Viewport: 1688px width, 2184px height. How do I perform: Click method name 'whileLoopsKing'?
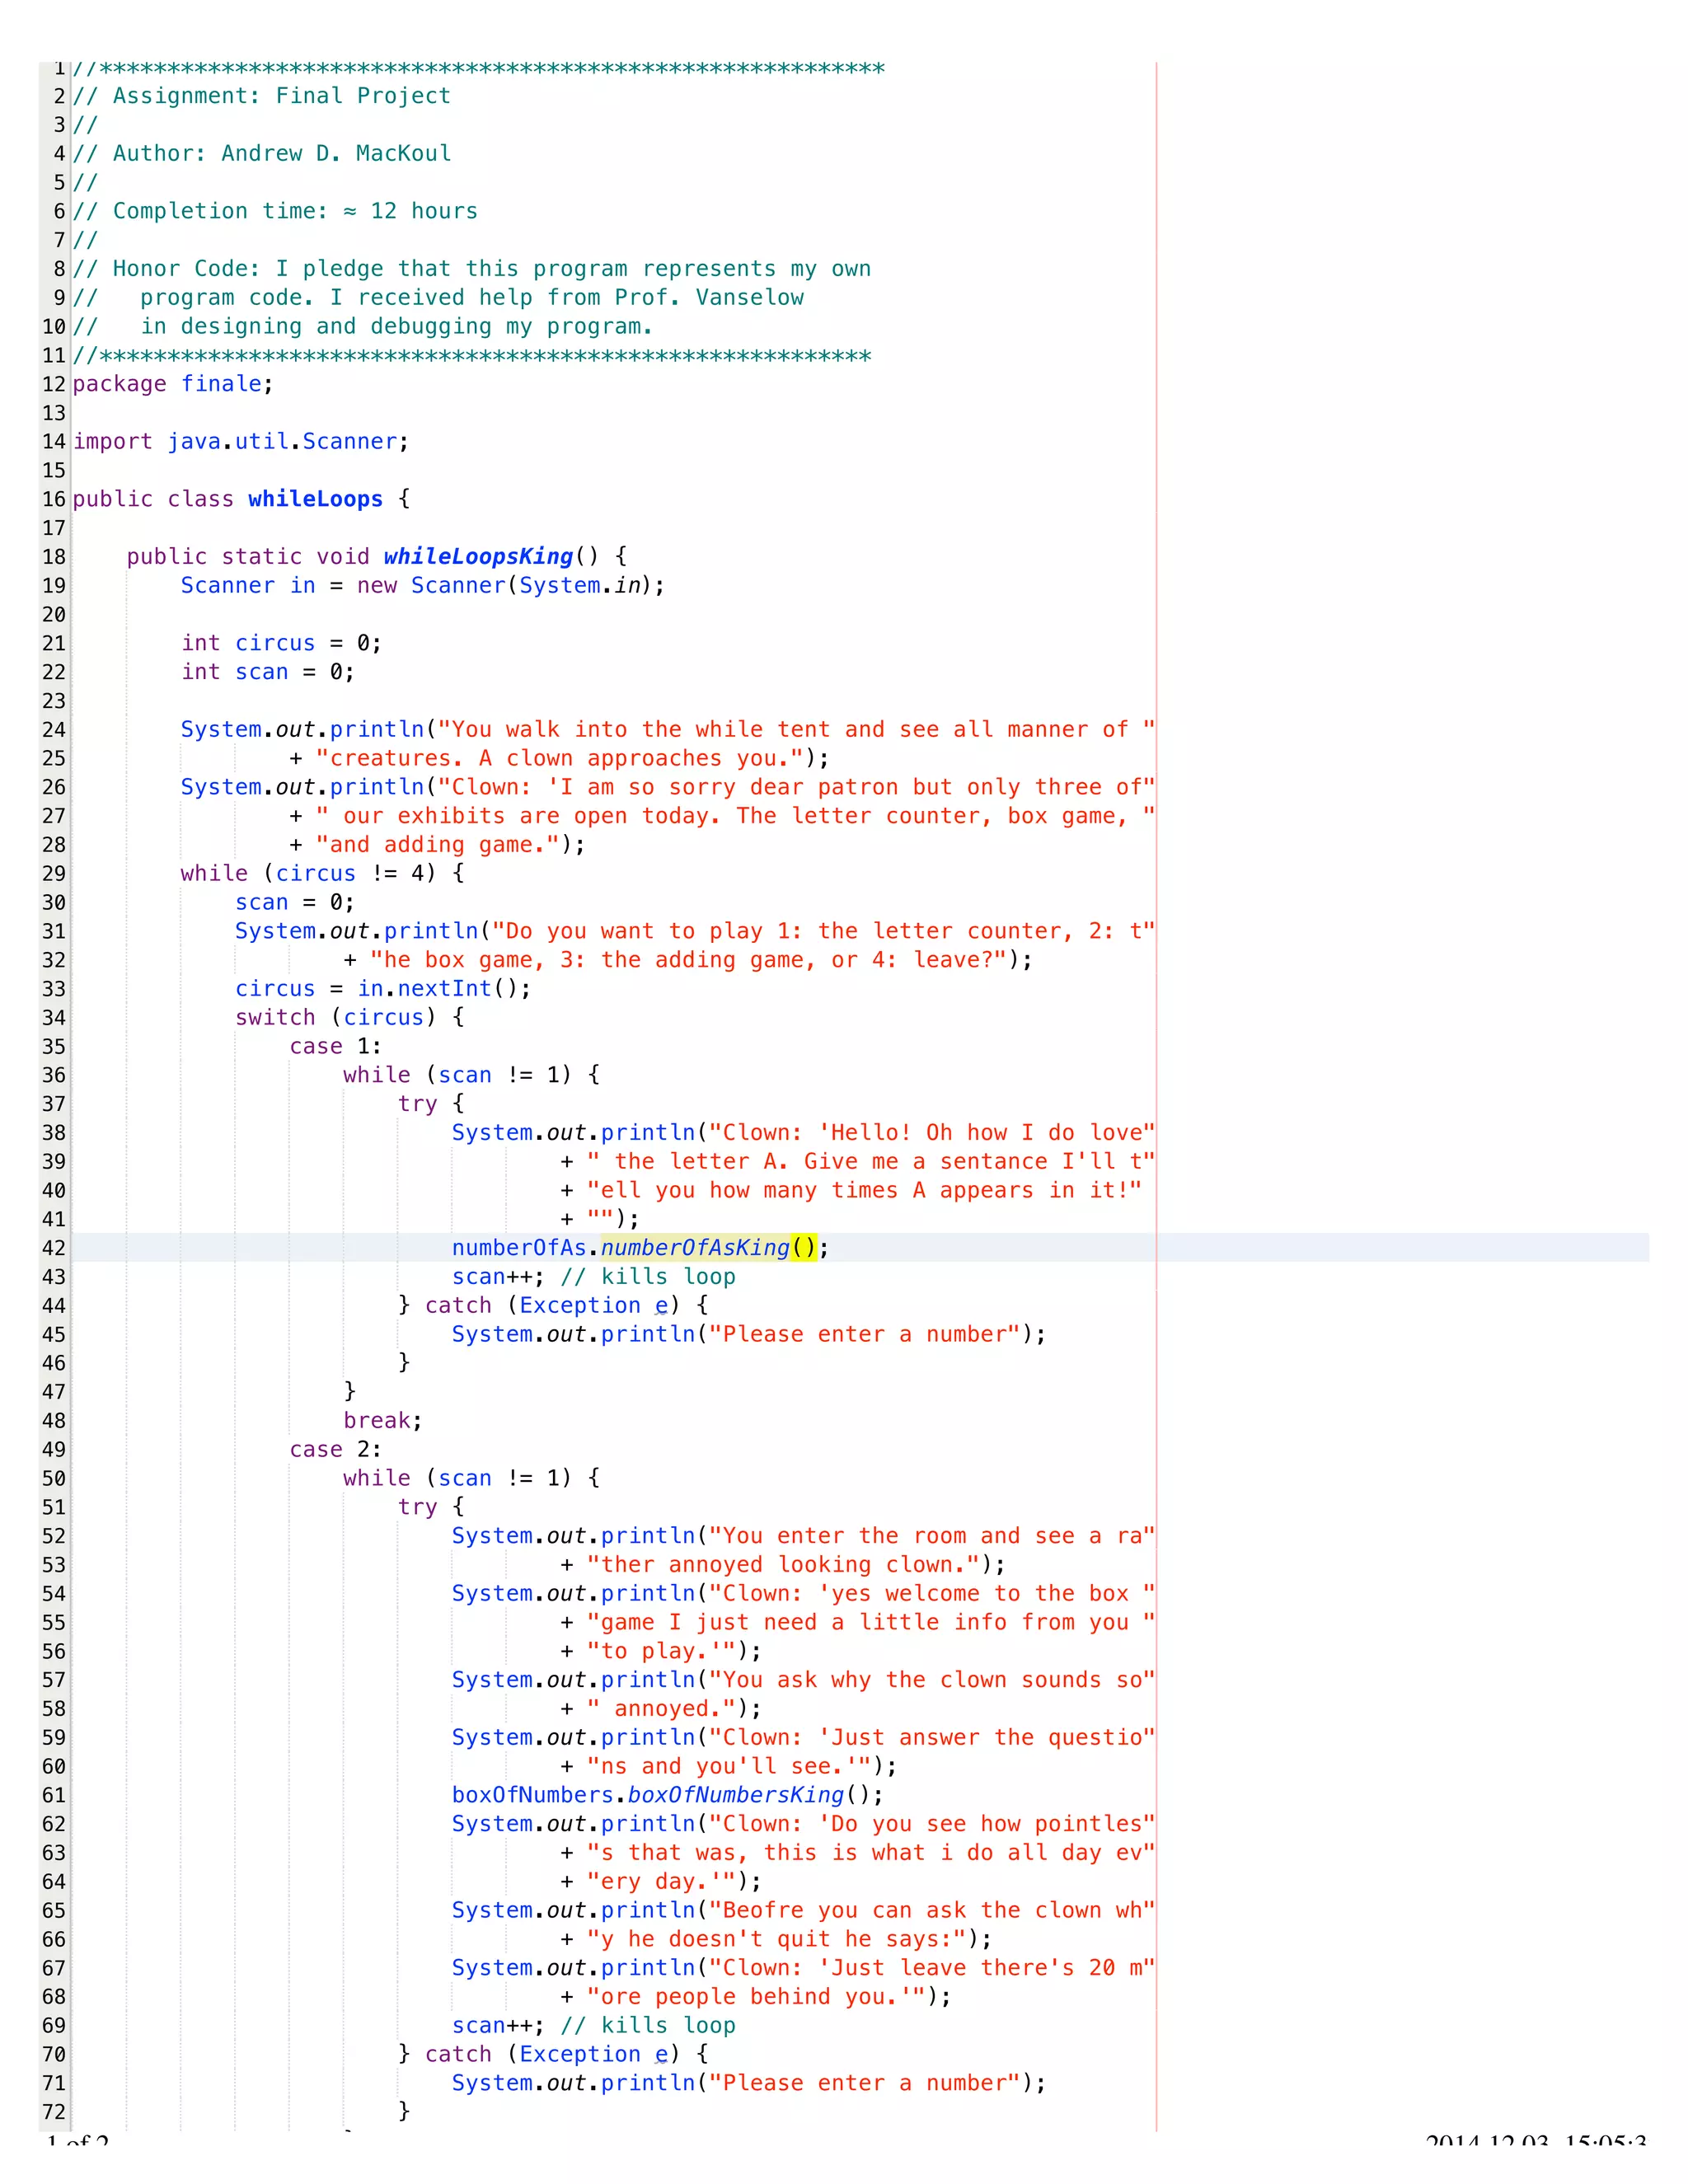478,557
